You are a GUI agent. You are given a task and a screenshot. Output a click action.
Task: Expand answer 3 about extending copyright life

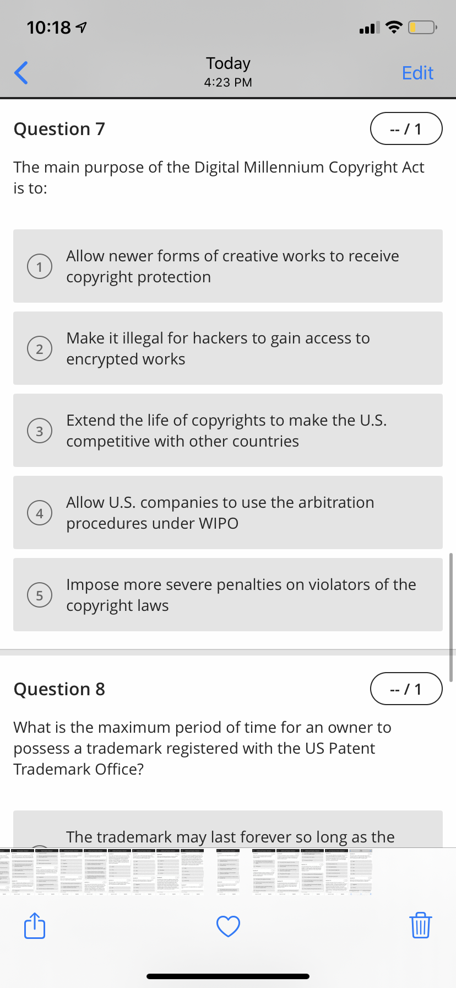228,430
